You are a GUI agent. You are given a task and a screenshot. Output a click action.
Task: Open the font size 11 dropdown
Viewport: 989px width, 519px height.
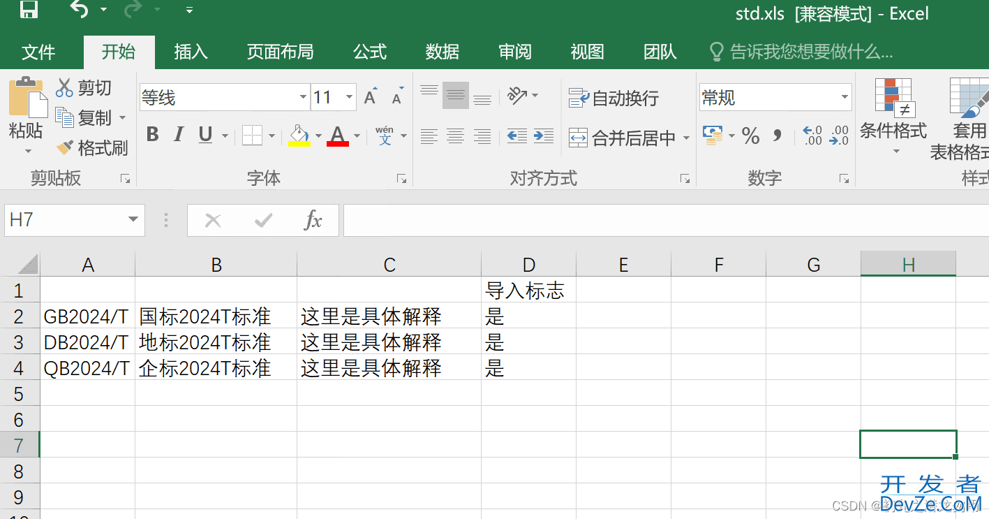(350, 97)
